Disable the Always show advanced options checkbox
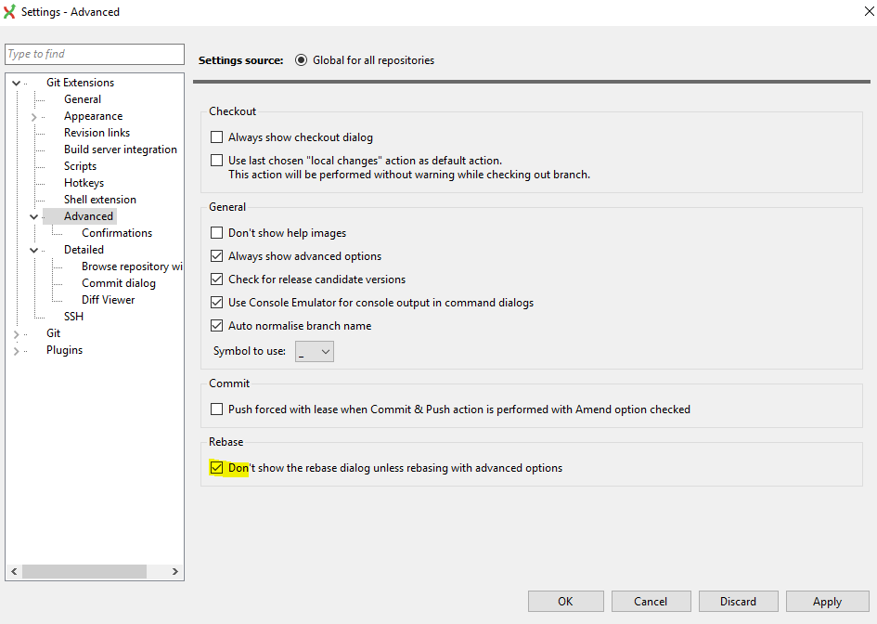 (x=216, y=255)
